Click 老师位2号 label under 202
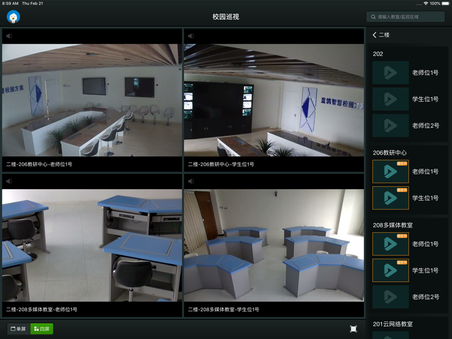 (426, 126)
